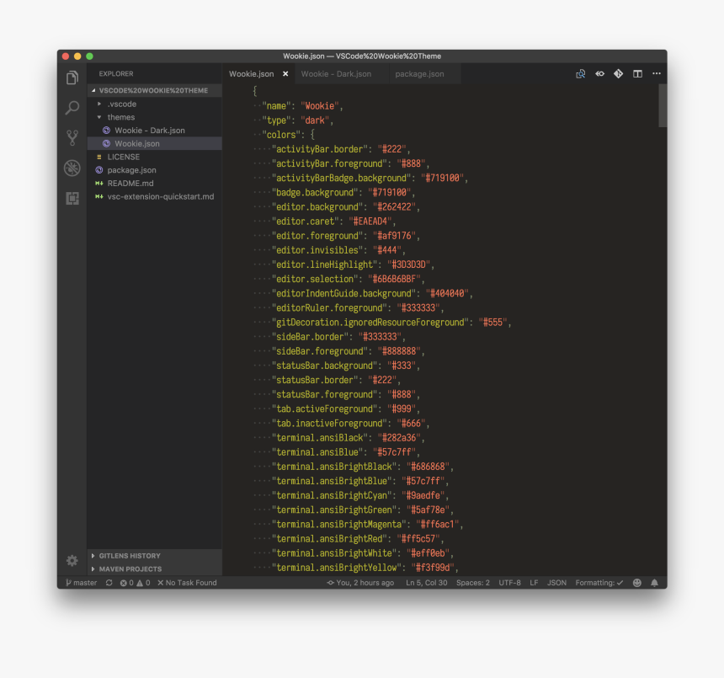
Task: Toggle the Open Changes preview icon
Action: click(580, 73)
